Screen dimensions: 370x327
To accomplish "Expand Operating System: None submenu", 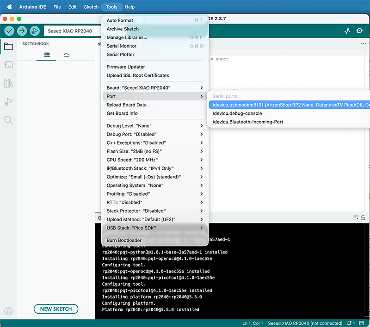I will tap(155, 185).
